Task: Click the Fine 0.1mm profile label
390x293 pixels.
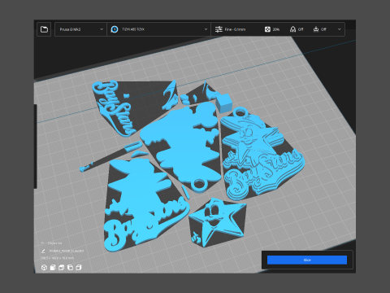Action: click(x=235, y=29)
